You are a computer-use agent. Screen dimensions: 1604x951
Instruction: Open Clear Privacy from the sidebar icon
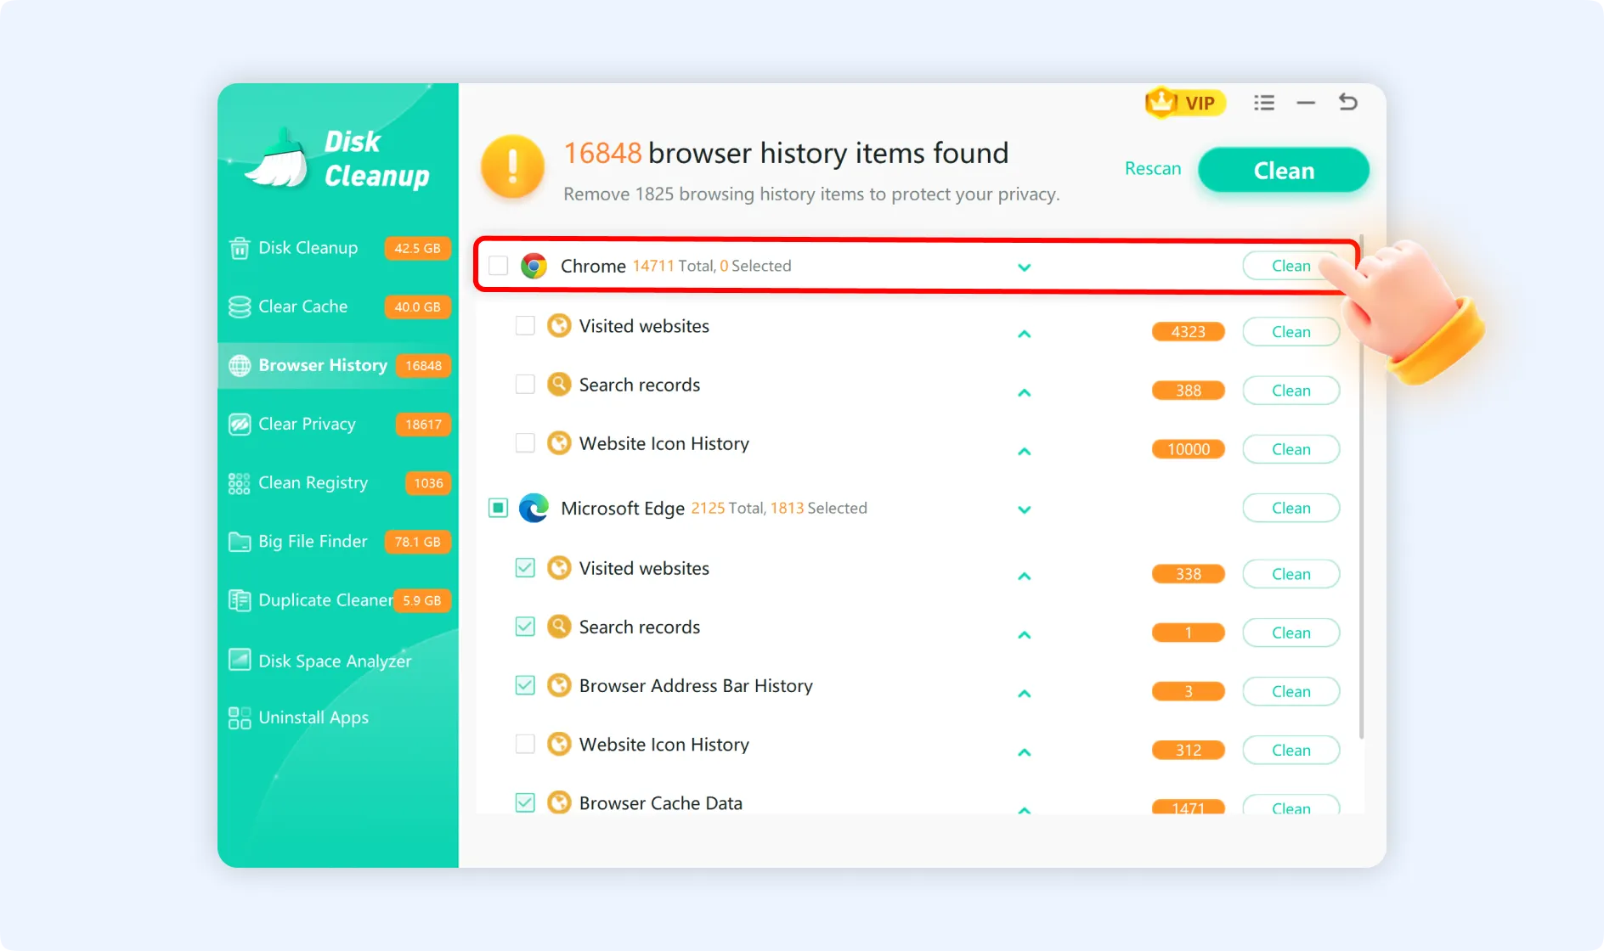(x=238, y=424)
